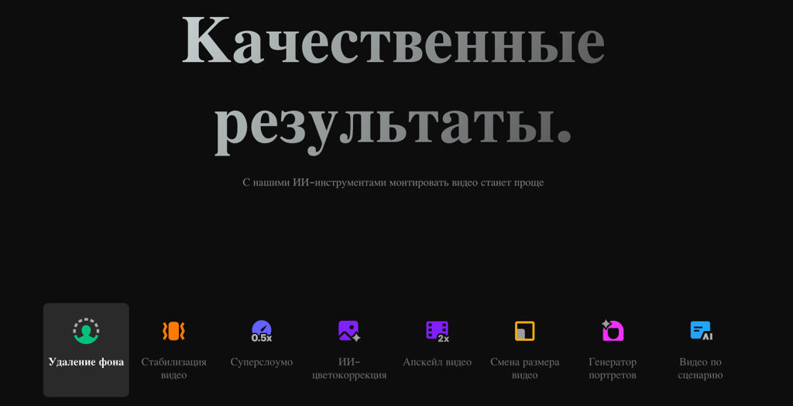
Task: Select the ИИ-цветокоррекция text label
Action: [x=349, y=368]
